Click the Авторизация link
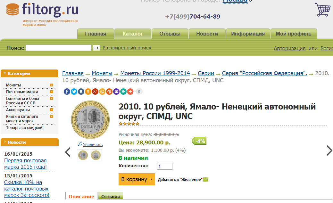The width and height of the screenshot is (333, 203). pos(289,48)
